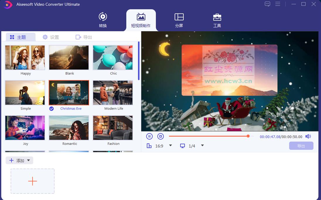
Task: Open the hamburger menu in title bar
Action: click(278, 4)
